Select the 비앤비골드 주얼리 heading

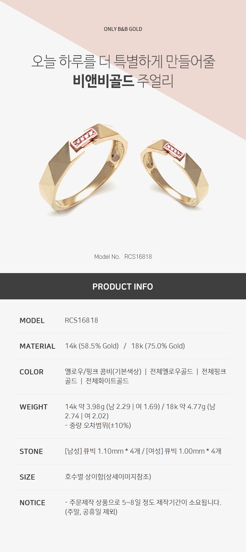pyautogui.click(x=123, y=81)
